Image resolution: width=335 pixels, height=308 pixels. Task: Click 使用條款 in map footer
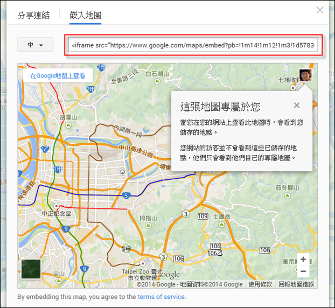click(260, 284)
